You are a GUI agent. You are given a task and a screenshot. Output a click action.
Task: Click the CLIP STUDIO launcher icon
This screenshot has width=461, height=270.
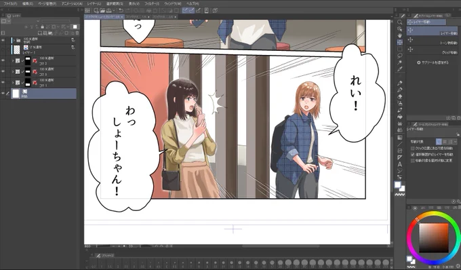point(87,10)
